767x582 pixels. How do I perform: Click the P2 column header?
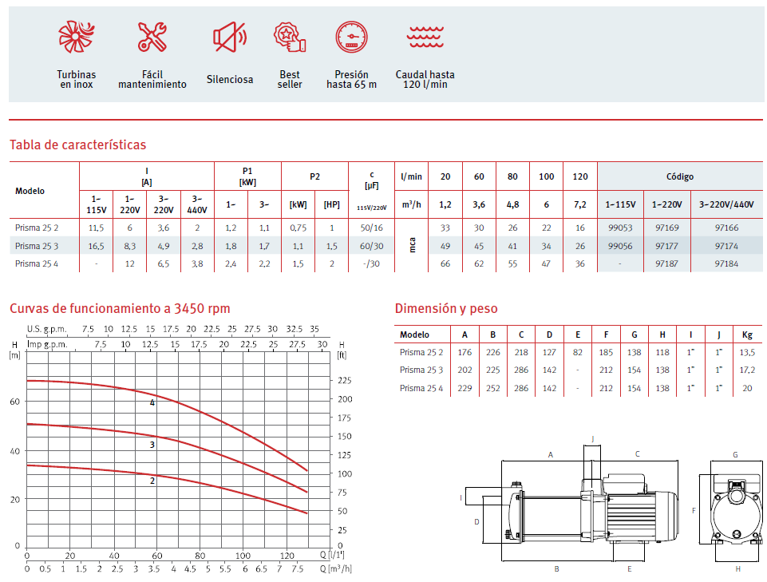(x=314, y=176)
